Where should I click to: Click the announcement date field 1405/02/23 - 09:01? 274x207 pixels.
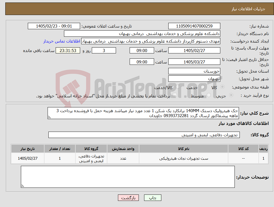[x=54, y=26]
